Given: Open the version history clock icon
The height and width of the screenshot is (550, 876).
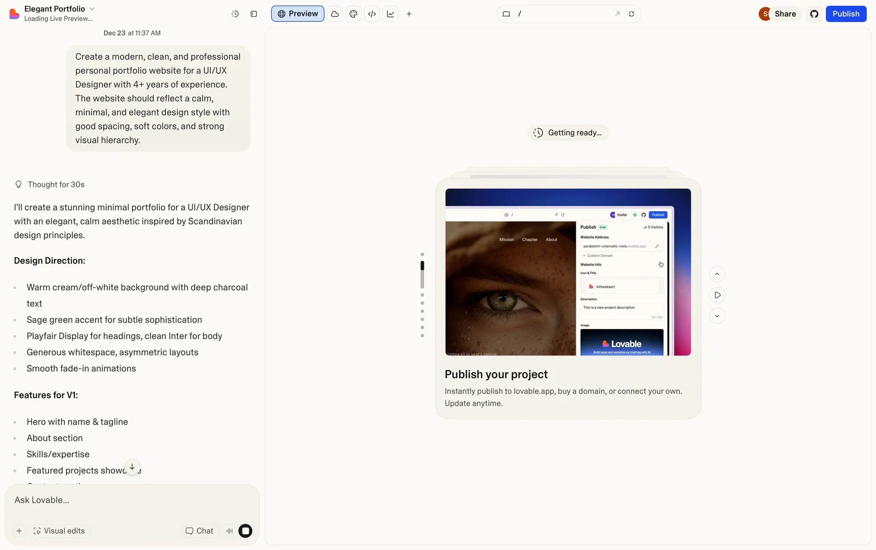Looking at the screenshot, I should (235, 14).
